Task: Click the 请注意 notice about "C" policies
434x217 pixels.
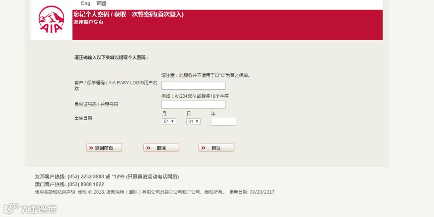Action: pyautogui.click(x=207, y=75)
